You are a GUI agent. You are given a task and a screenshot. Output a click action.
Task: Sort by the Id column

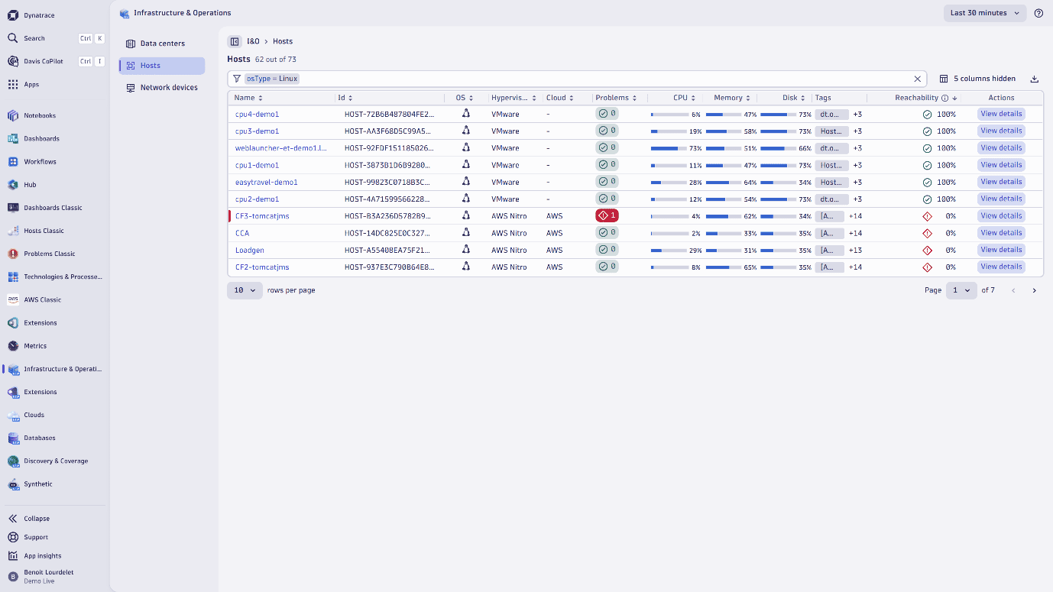click(345, 98)
